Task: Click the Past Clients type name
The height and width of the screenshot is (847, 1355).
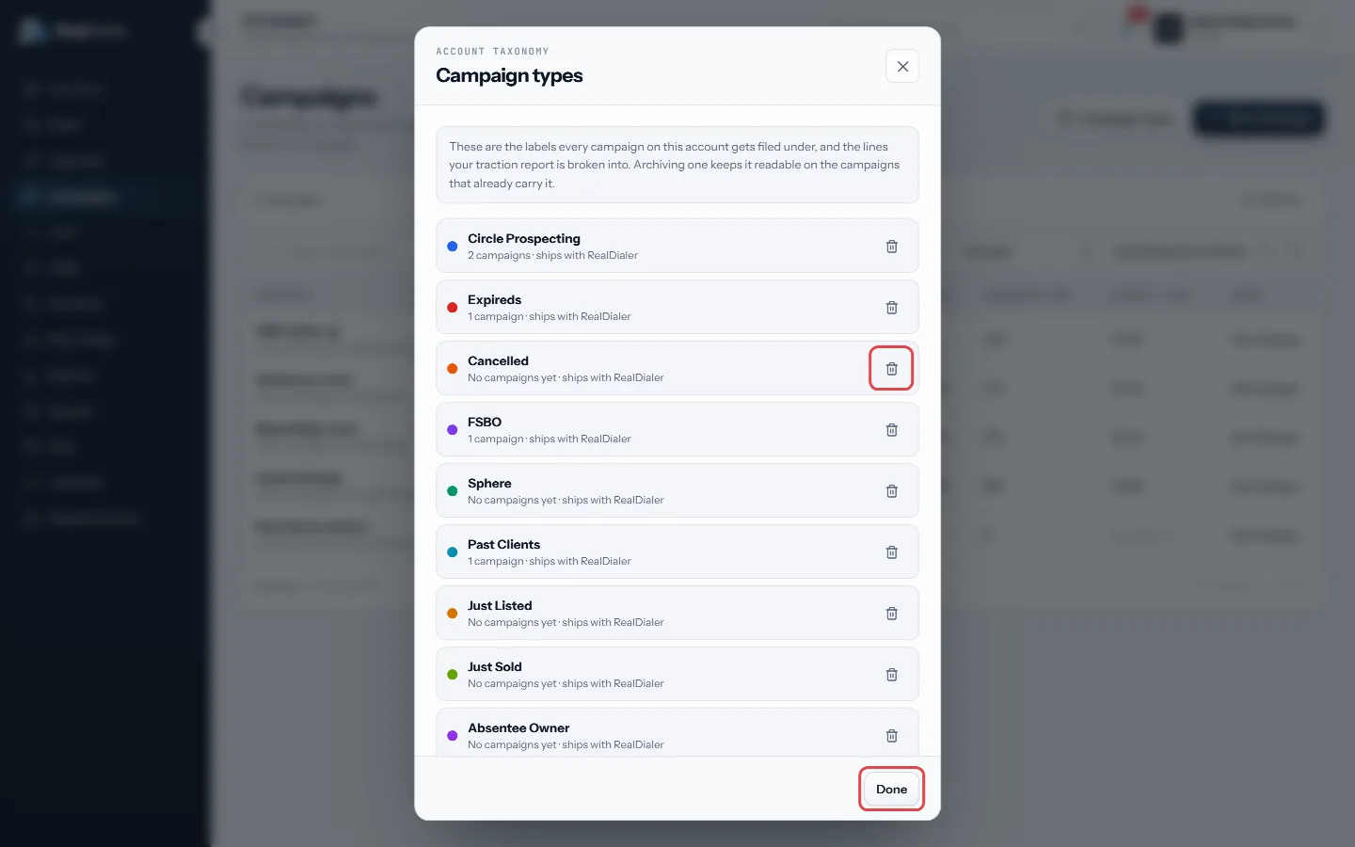Action: pos(503,544)
